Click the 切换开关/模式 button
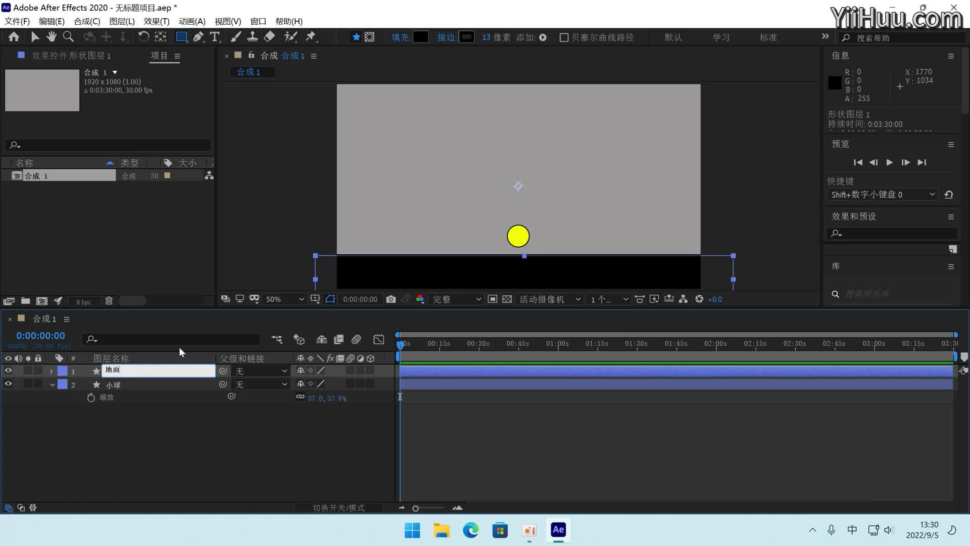 tap(338, 508)
